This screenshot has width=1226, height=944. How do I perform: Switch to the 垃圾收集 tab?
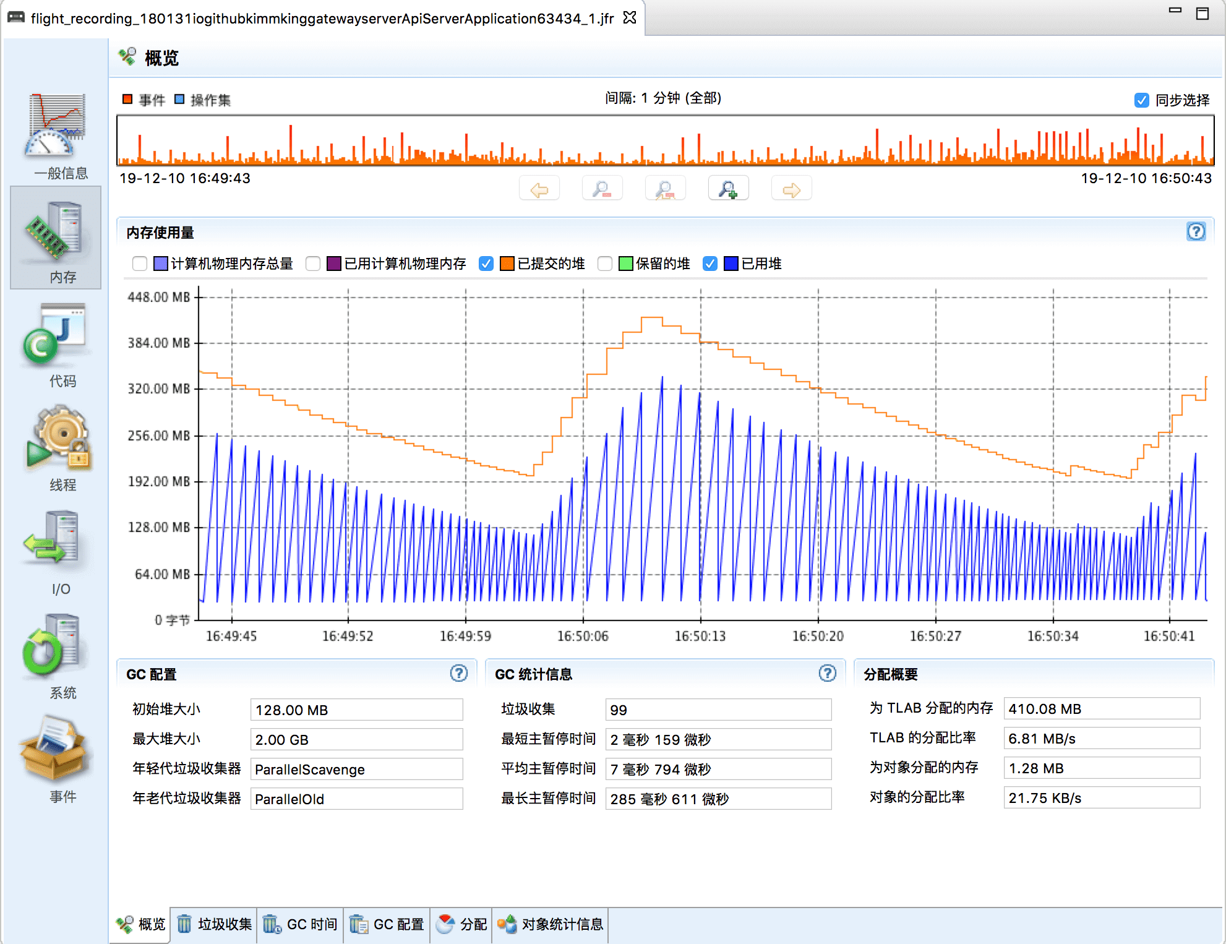point(214,924)
